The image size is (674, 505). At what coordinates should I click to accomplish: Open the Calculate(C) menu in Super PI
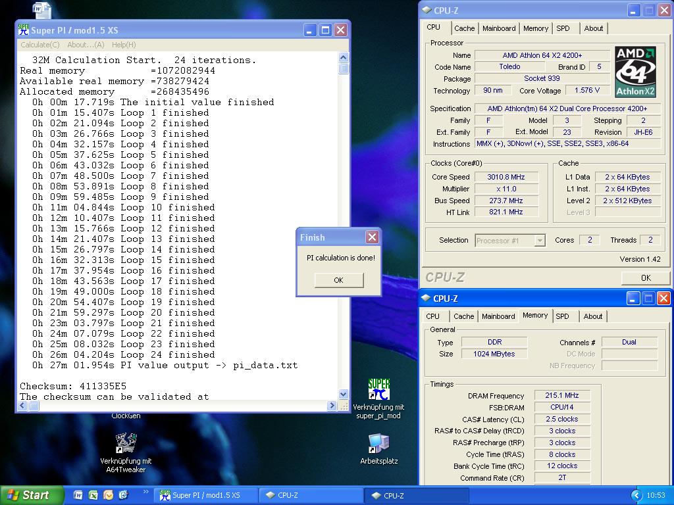(40, 45)
